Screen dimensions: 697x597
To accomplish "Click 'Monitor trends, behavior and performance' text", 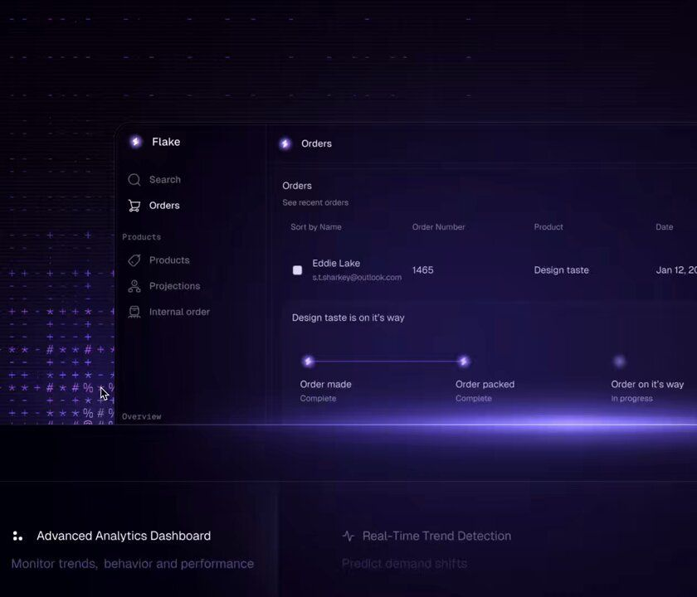I will pos(133,564).
